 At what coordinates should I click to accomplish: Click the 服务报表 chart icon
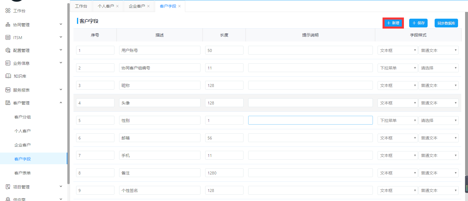pyautogui.click(x=8, y=90)
